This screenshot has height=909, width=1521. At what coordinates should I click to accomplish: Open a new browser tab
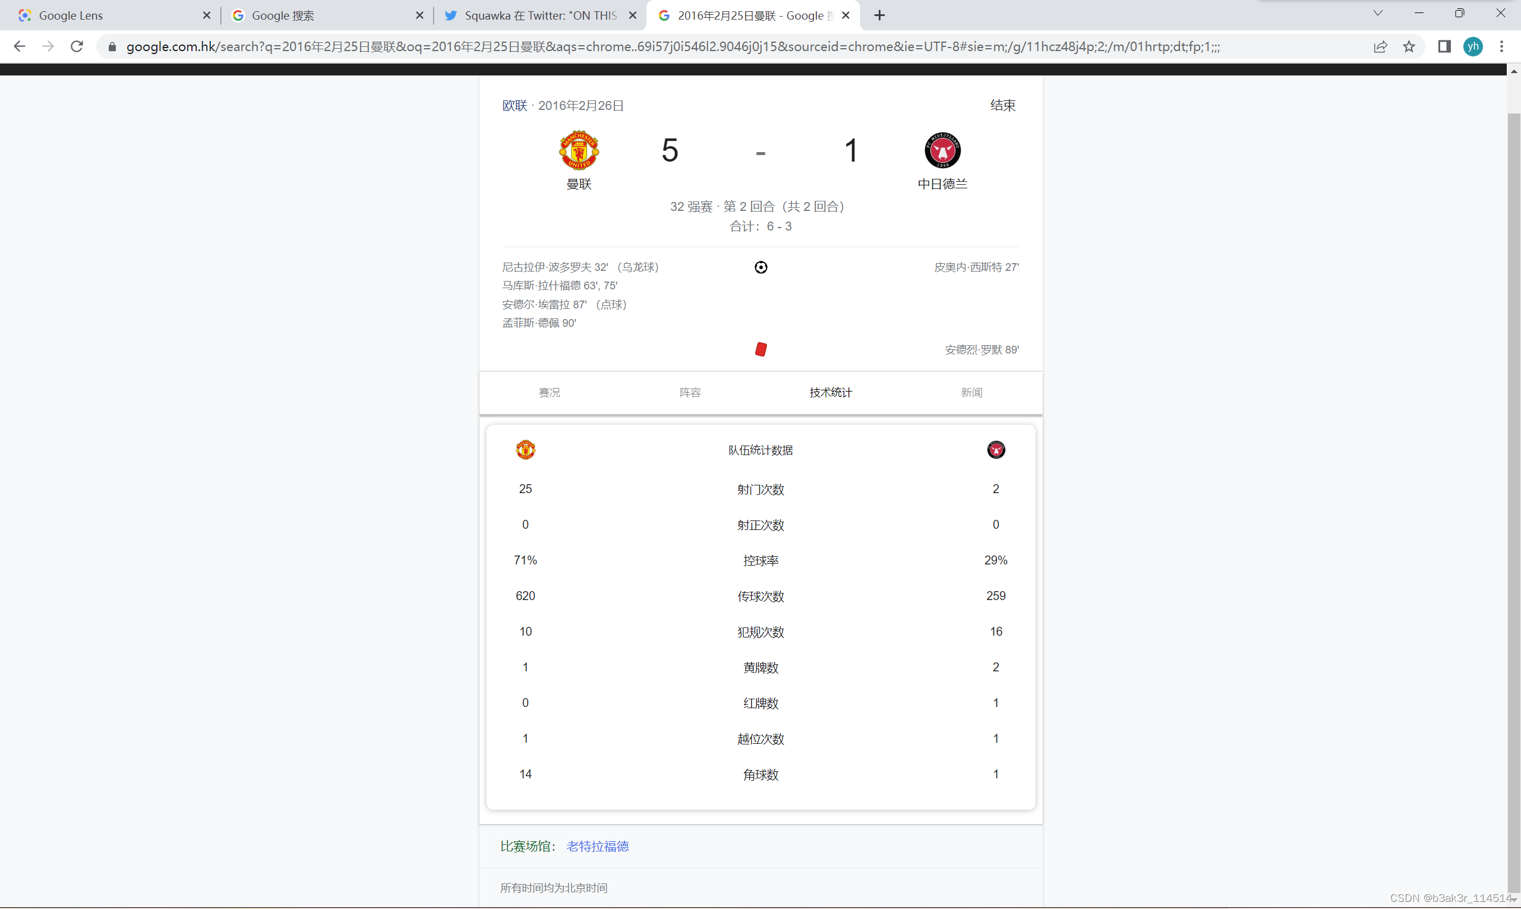tap(880, 15)
